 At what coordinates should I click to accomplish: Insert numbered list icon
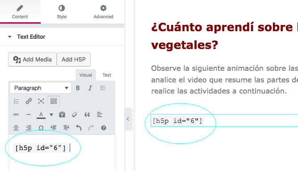coord(16,101)
